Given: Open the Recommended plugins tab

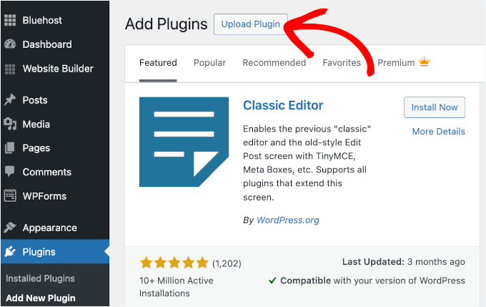Looking at the screenshot, I should pyautogui.click(x=274, y=63).
